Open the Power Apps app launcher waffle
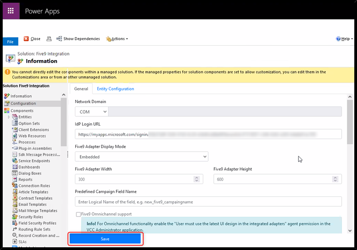 pyautogui.click(x=11, y=11)
